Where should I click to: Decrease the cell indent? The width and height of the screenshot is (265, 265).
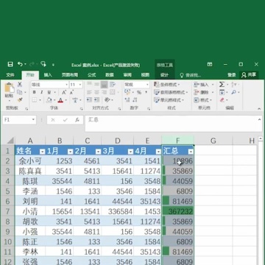pos(89,100)
